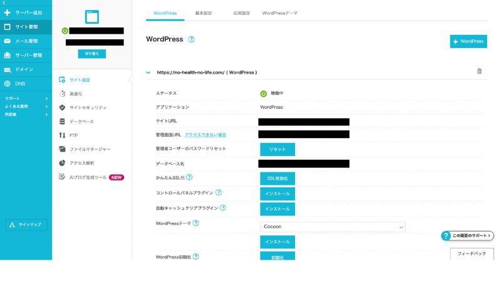Switch to the WordPressテーマ tab
Screen dimensions: 501x281
click(279, 13)
